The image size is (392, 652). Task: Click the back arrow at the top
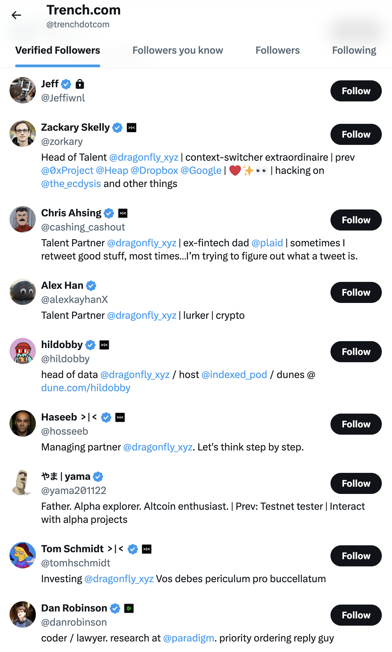pyautogui.click(x=17, y=15)
